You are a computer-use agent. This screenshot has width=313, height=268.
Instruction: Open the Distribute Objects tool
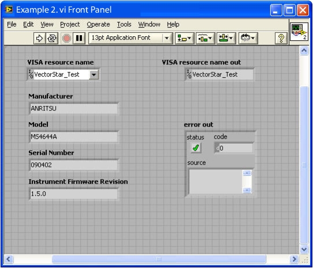point(205,38)
